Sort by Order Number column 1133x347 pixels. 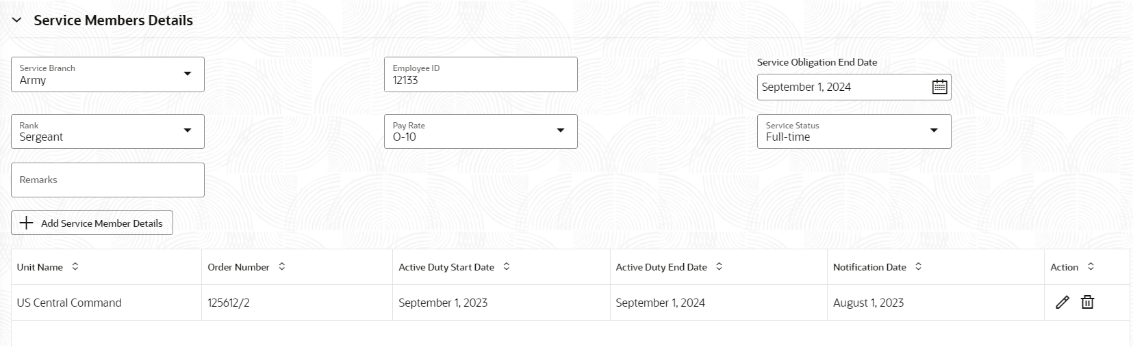click(x=281, y=266)
